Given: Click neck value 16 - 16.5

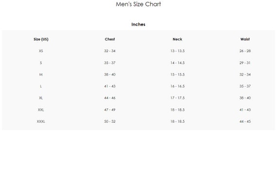Looking at the screenshot, I should [x=177, y=86].
